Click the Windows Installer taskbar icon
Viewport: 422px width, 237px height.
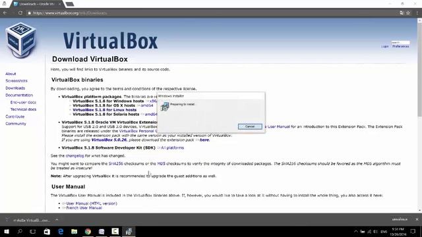[x=129, y=231]
